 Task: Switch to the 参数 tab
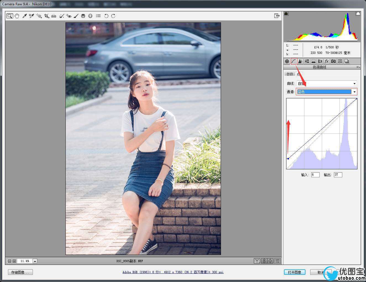point(289,74)
